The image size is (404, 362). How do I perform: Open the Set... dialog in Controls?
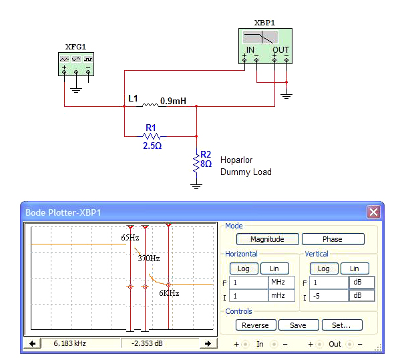point(342,325)
